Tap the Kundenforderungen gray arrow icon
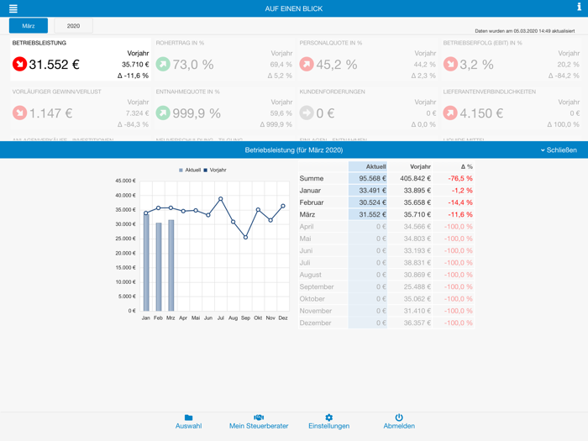Screen dimensions: 588x441 (x=307, y=113)
